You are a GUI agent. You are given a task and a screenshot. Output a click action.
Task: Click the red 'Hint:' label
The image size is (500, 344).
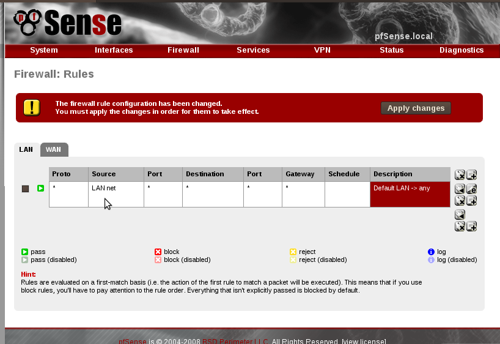tap(28, 274)
